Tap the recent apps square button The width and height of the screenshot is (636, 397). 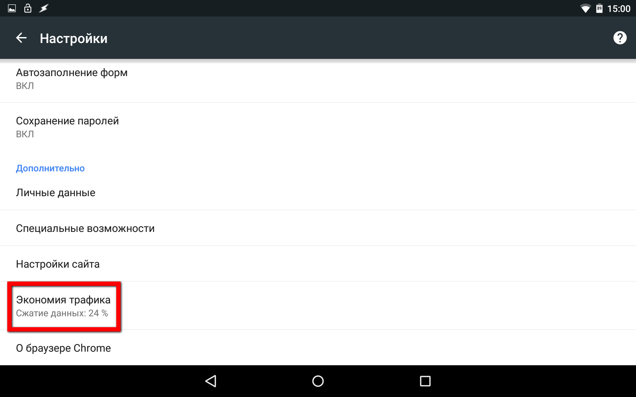(425, 381)
